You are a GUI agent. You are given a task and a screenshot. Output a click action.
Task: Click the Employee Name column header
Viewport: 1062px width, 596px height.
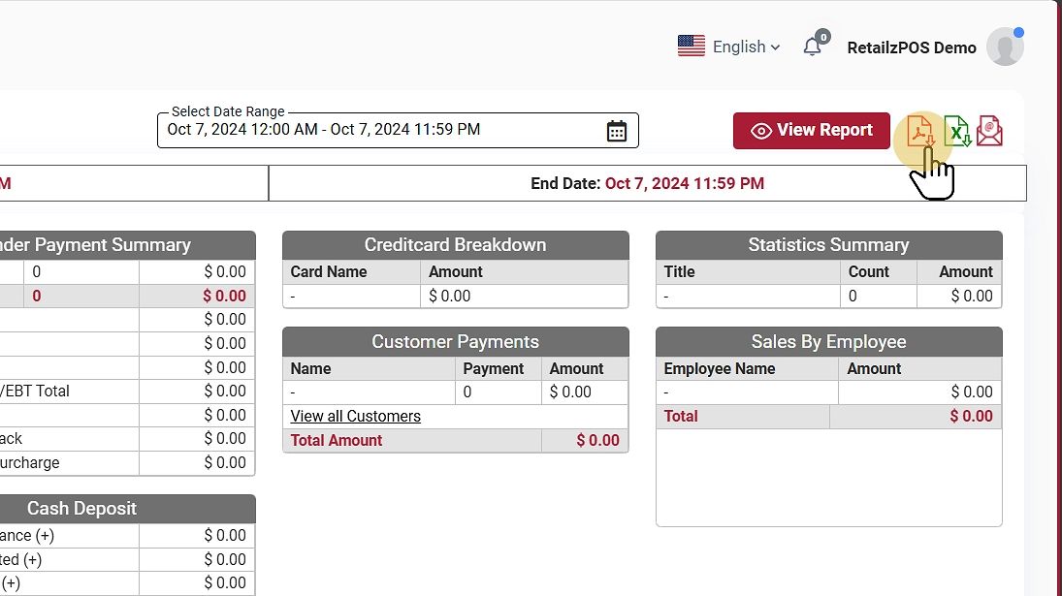click(720, 368)
